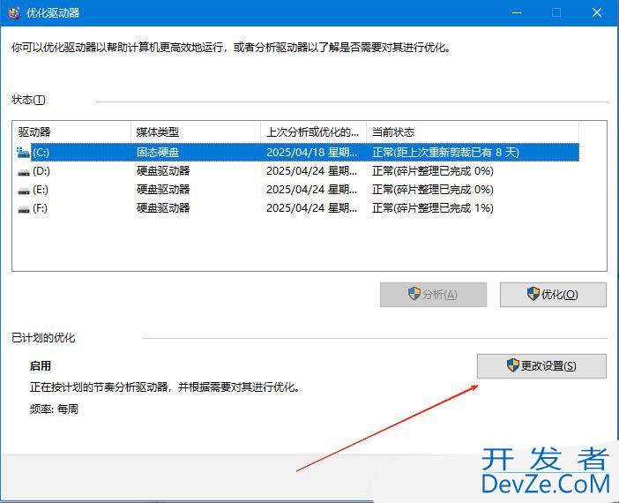Click E: row status 碎片整理已完成 0%

pyautogui.click(x=433, y=190)
